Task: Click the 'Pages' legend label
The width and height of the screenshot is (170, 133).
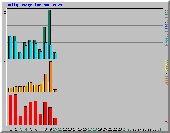Action: 166,41
